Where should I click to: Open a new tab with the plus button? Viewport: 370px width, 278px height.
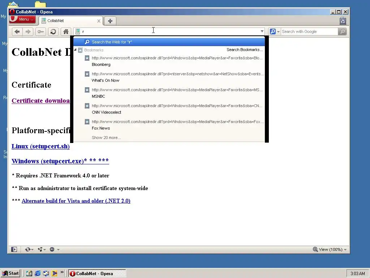tap(110, 21)
